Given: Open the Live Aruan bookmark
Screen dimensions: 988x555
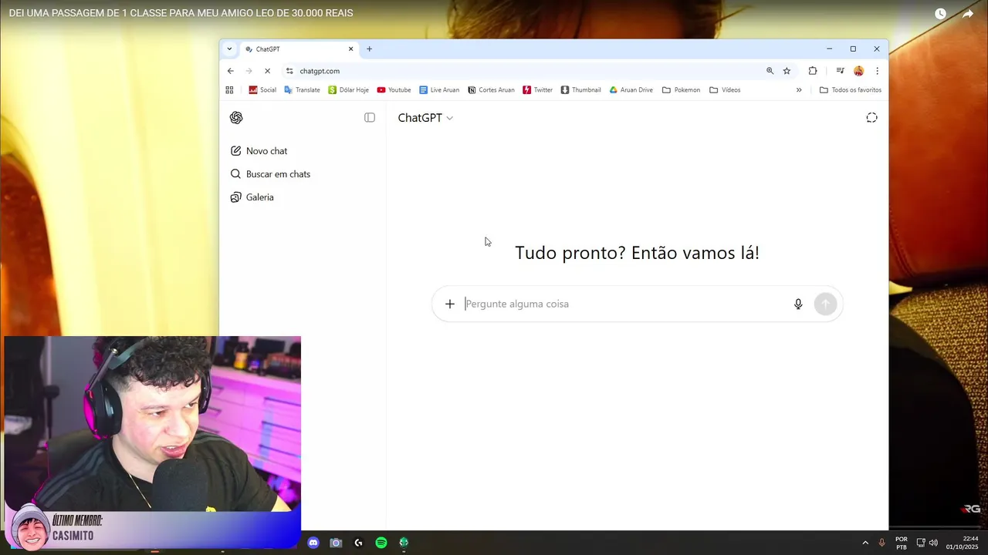Looking at the screenshot, I should coord(439,90).
